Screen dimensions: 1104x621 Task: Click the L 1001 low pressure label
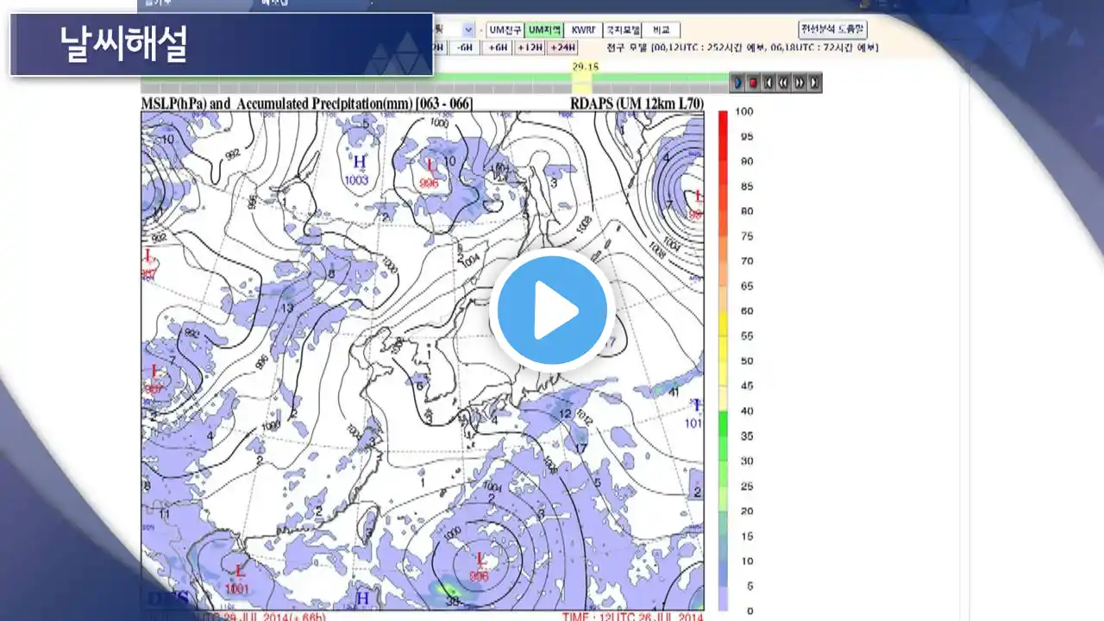click(239, 578)
